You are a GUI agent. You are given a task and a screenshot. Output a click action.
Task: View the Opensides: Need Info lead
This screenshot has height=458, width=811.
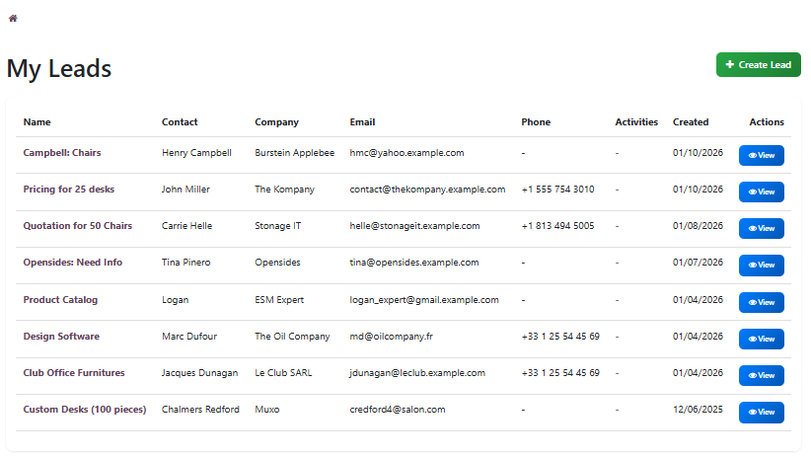point(761,265)
